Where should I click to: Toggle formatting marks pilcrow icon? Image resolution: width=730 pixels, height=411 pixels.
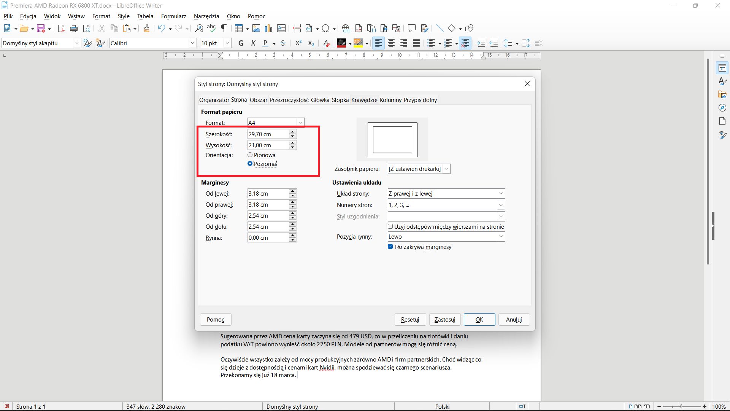point(224,29)
